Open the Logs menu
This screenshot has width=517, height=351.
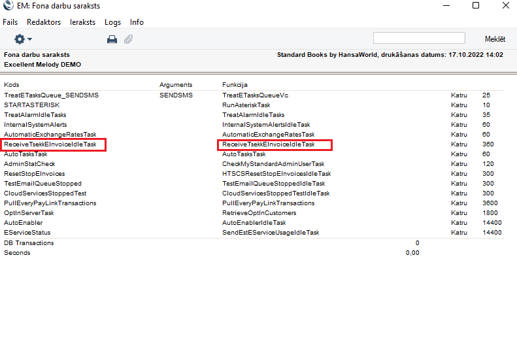(x=112, y=22)
